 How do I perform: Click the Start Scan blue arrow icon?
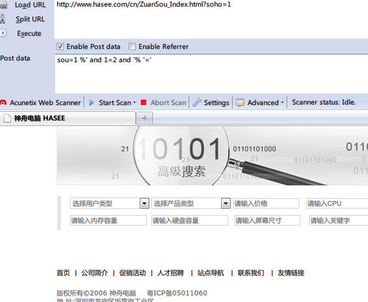91,102
